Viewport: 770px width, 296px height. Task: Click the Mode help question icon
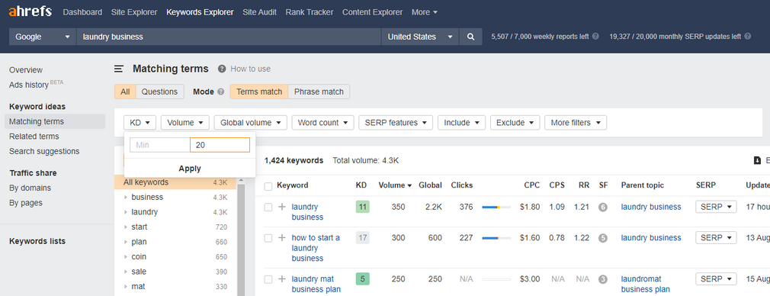[220, 92]
